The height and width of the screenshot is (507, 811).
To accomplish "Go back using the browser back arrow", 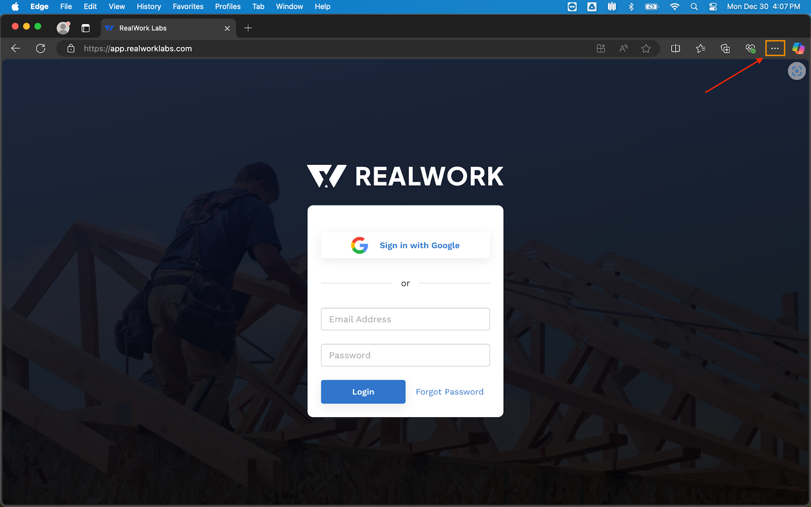I will (x=16, y=49).
